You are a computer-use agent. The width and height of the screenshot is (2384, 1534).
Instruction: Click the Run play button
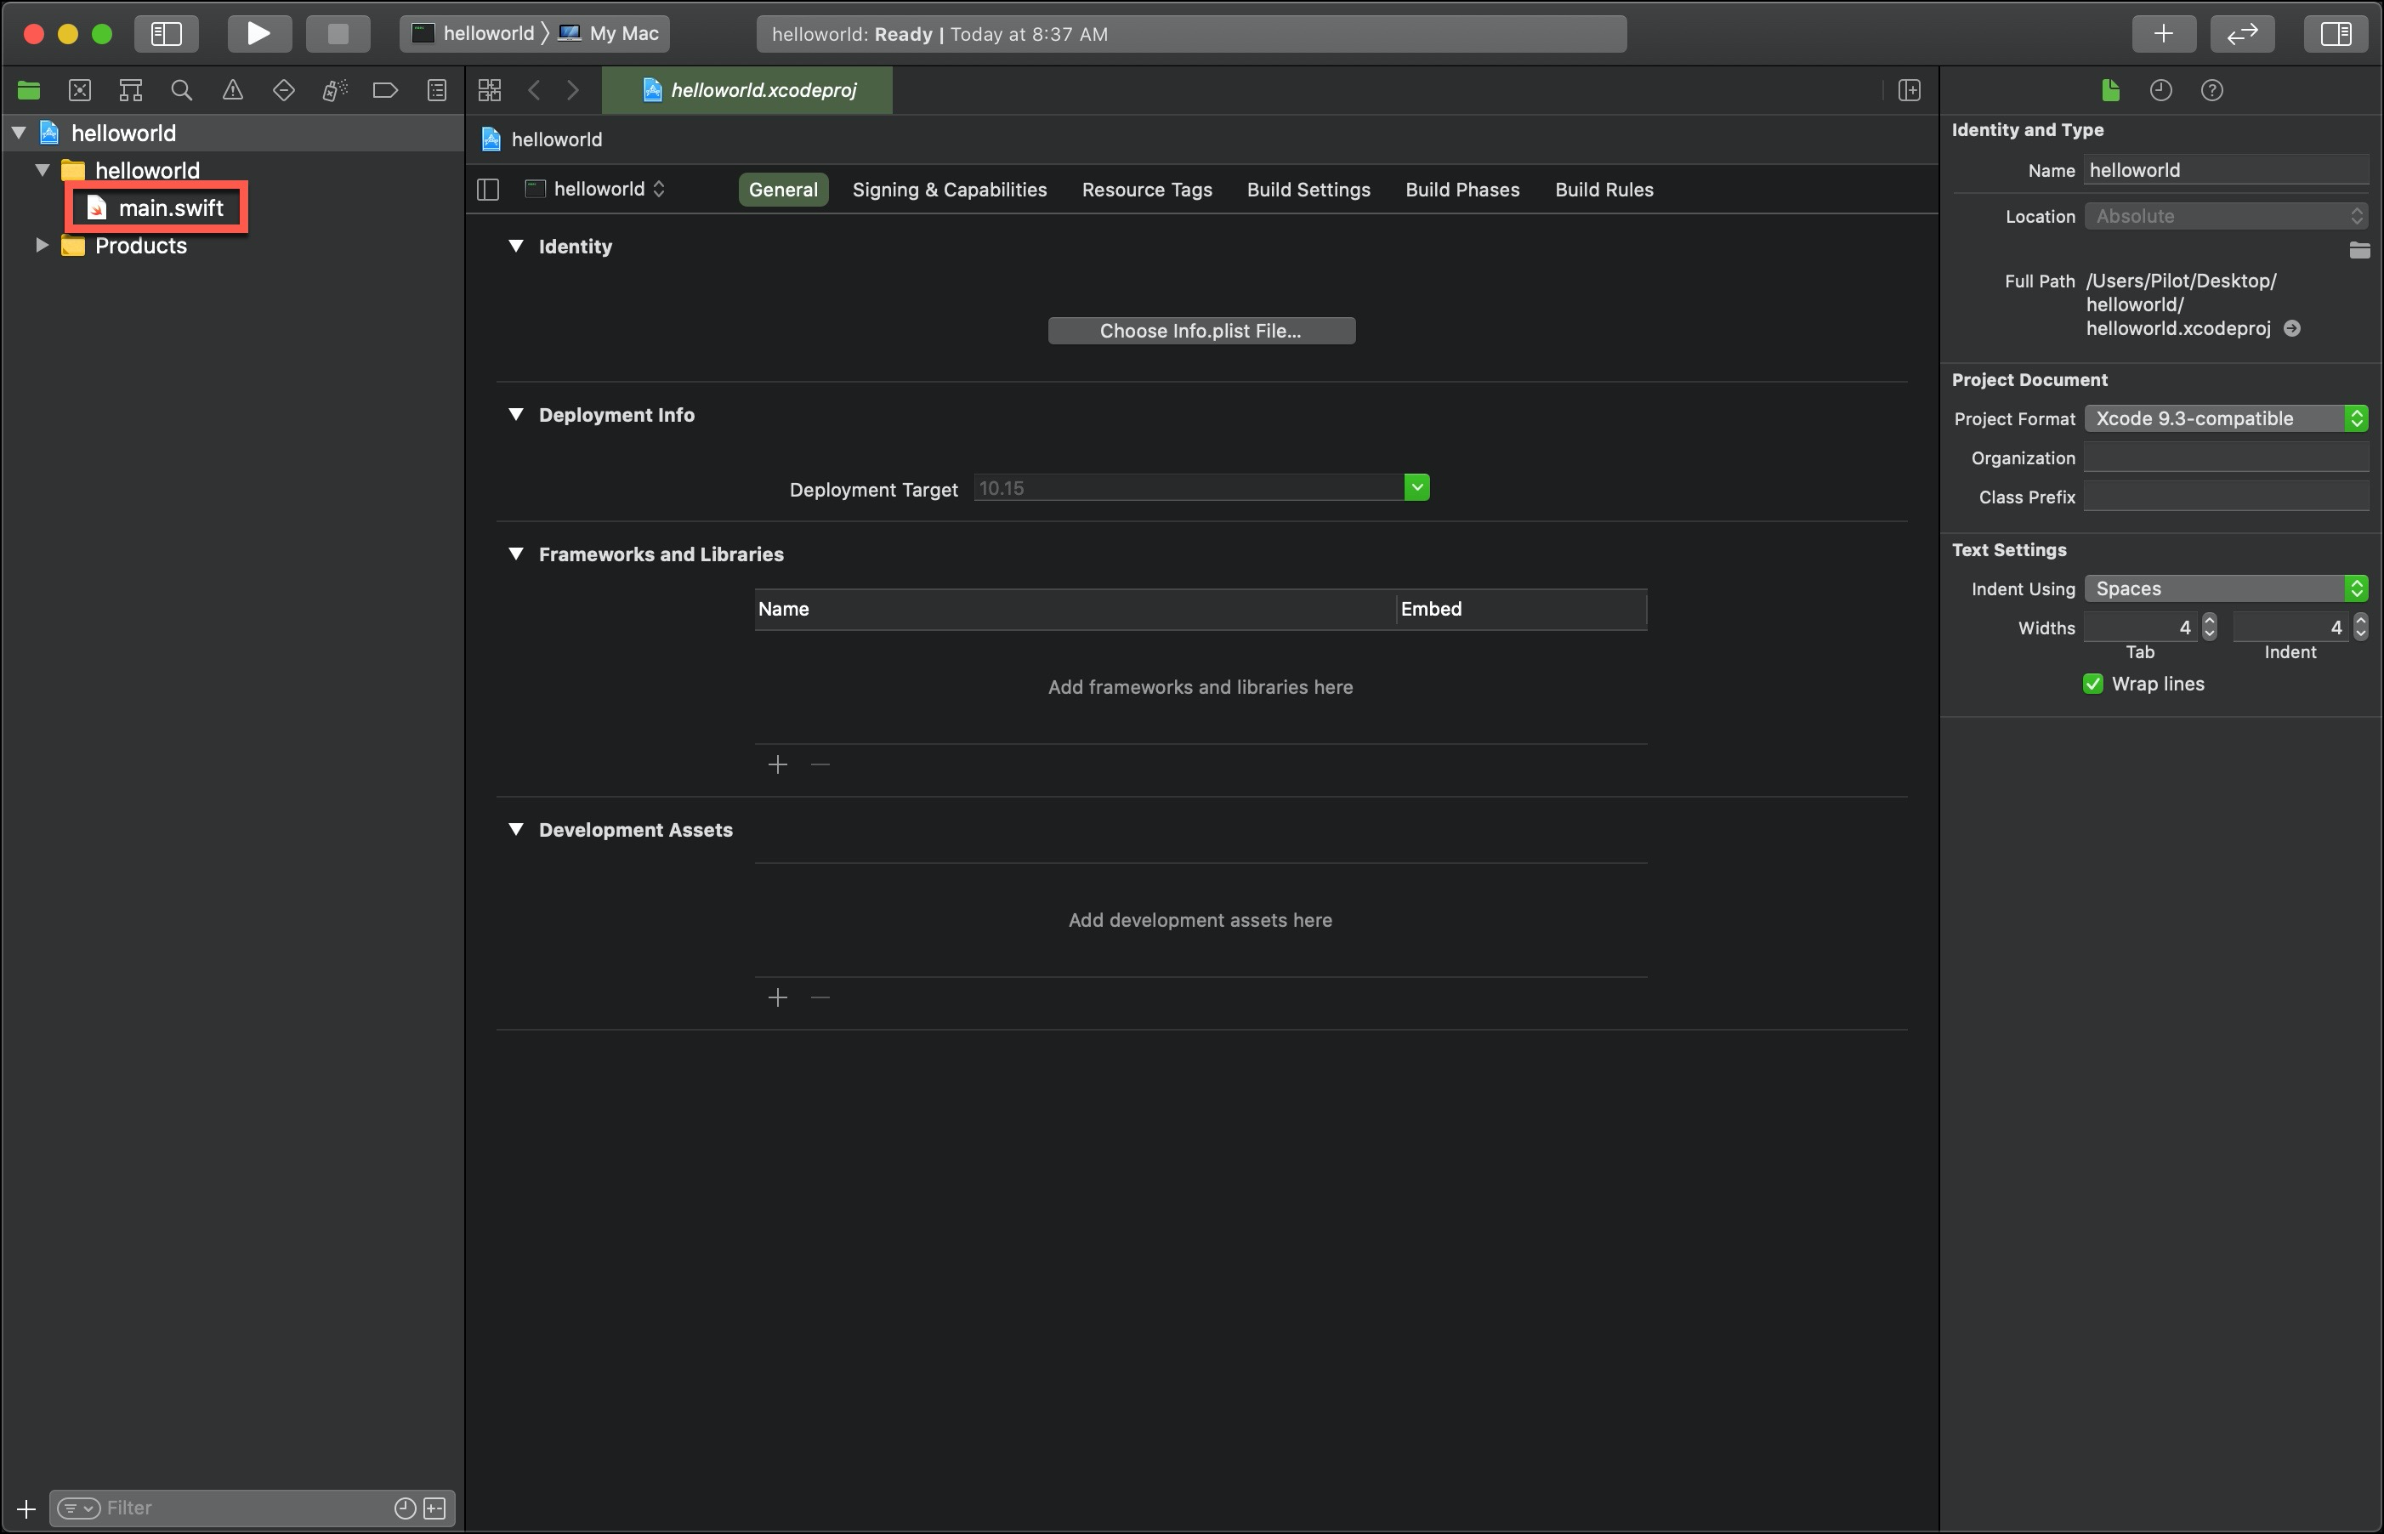pos(258,33)
